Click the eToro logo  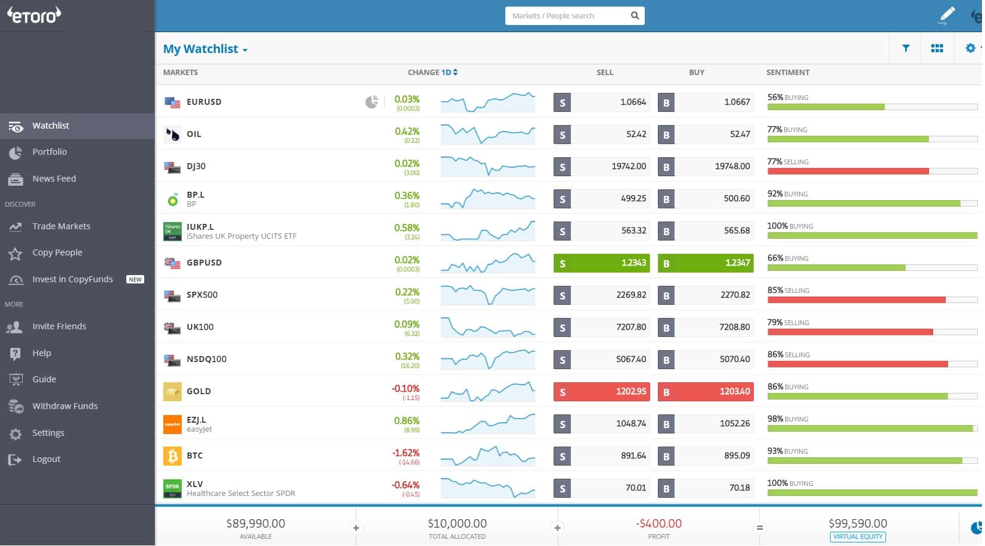pos(33,15)
